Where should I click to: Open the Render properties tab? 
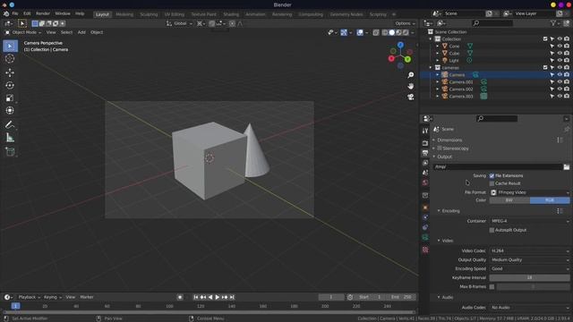[425, 143]
